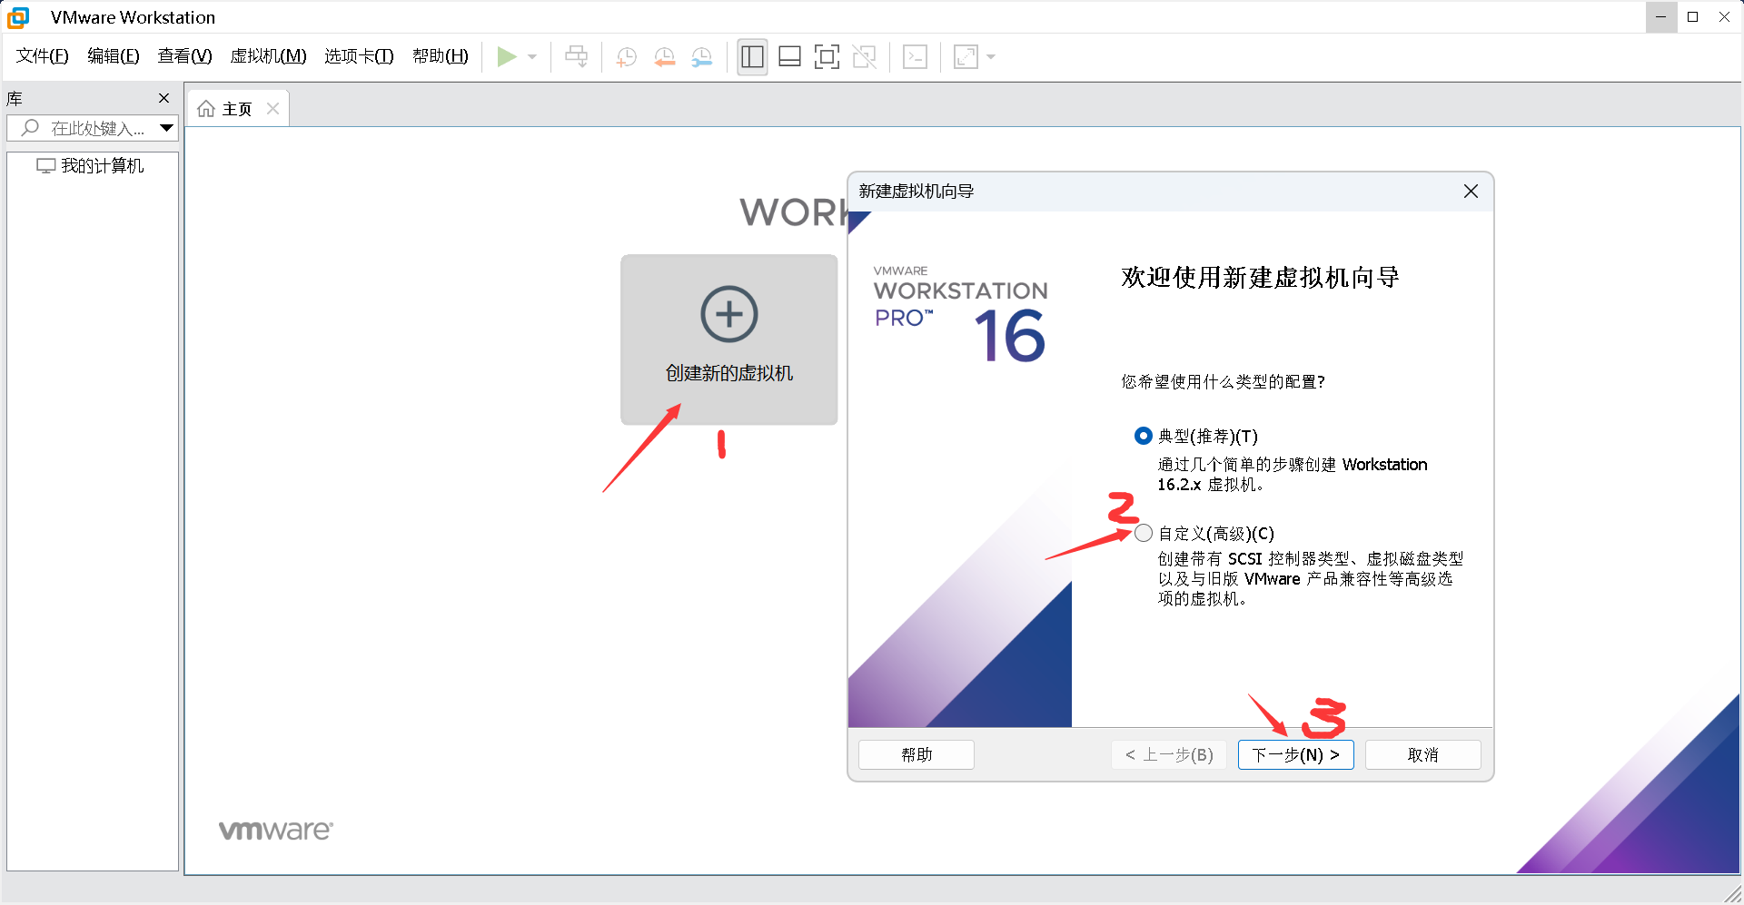Click the 取消 button in the wizard

click(x=1423, y=755)
